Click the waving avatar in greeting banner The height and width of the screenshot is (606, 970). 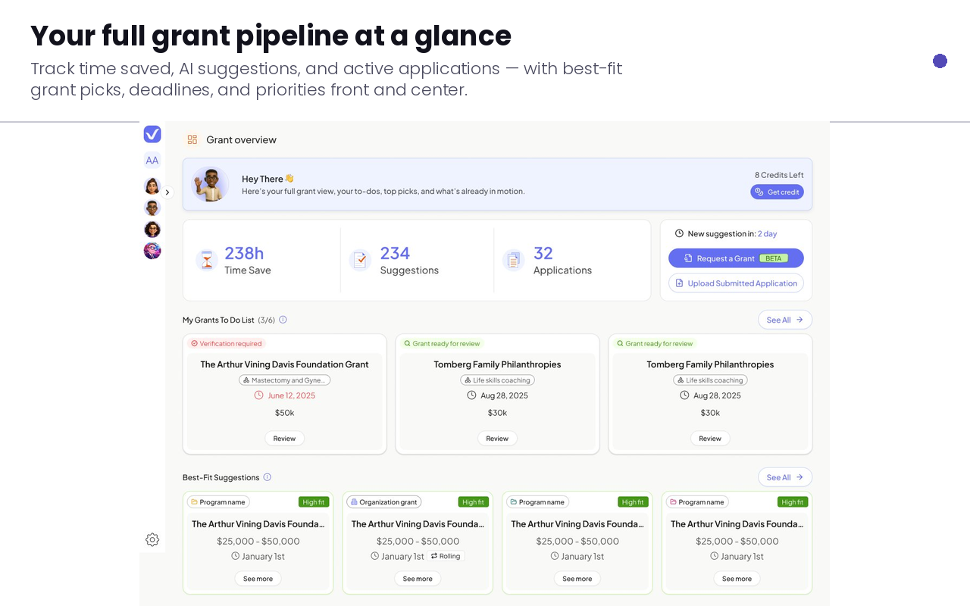(211, 184)
